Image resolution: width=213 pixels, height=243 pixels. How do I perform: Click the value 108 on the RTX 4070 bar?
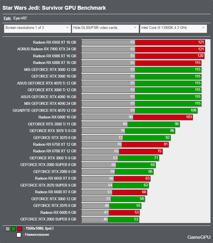tap(193, 110)
